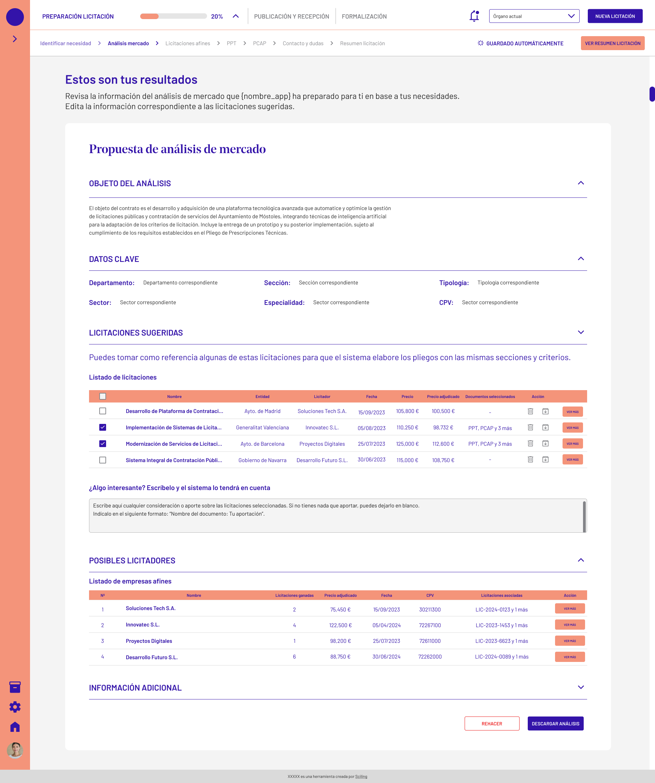
Task: Open the archive box icon in the sidebar
Action: point(15,687)
